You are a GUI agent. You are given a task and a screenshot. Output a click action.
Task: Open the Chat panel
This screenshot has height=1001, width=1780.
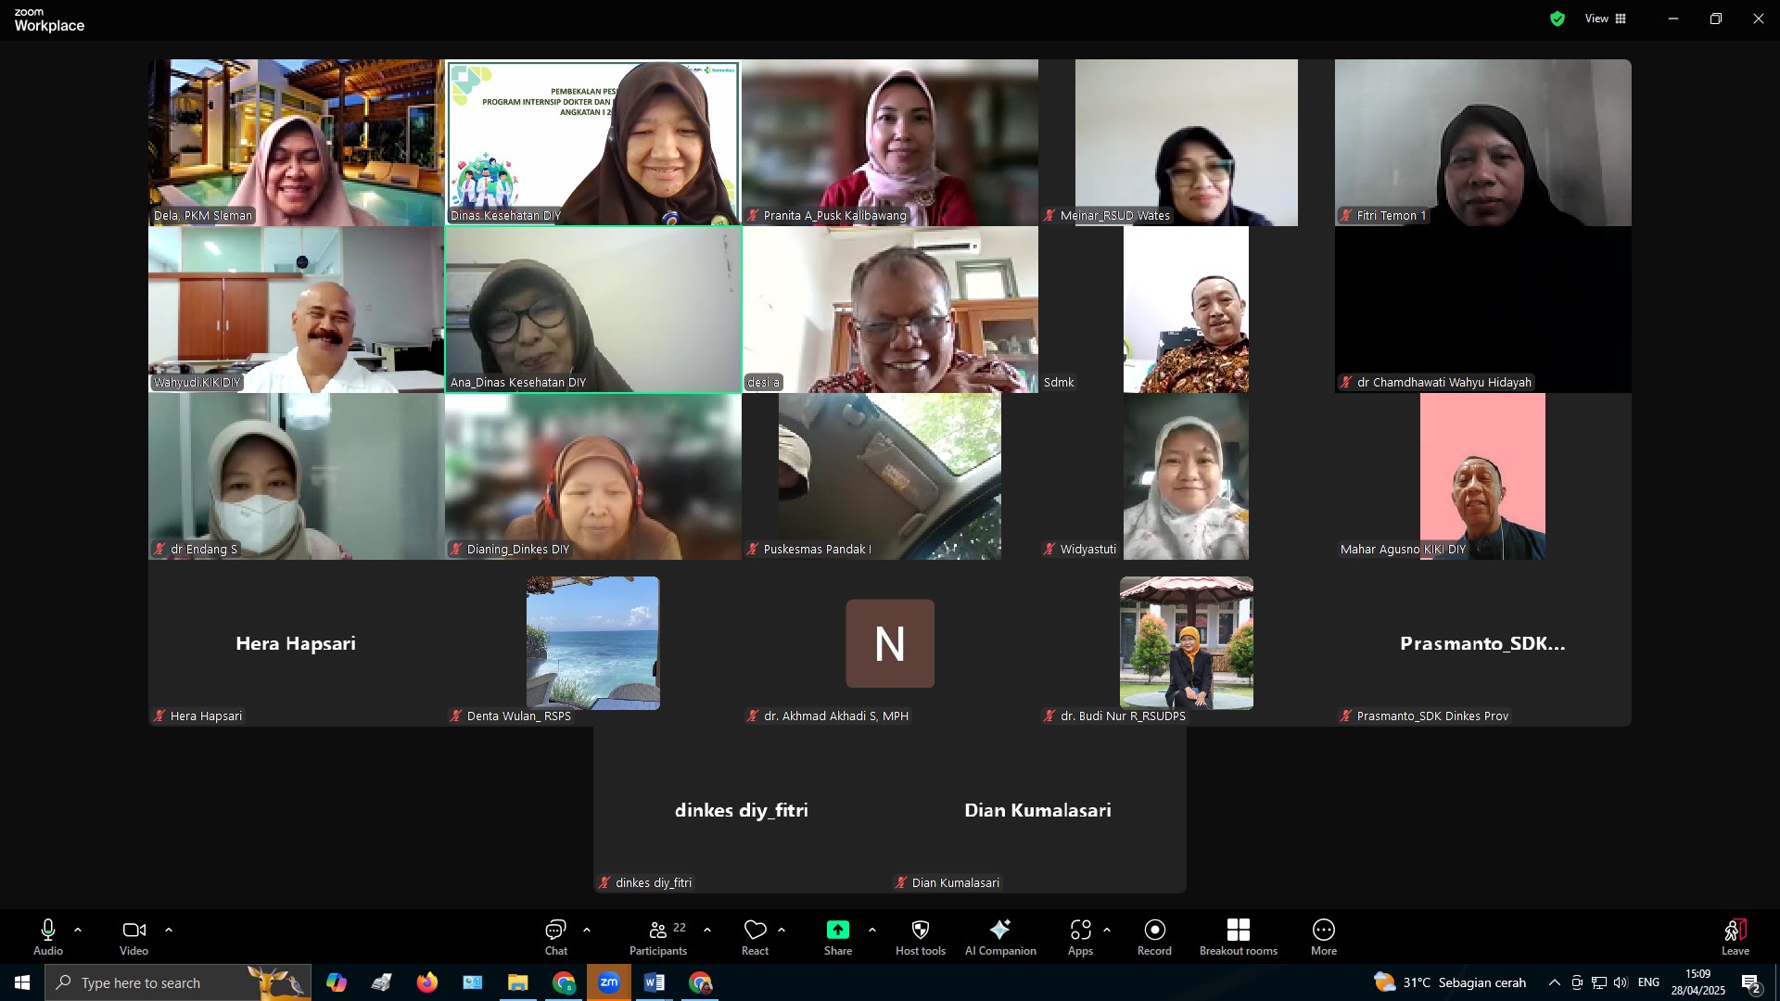coord(556,937)
